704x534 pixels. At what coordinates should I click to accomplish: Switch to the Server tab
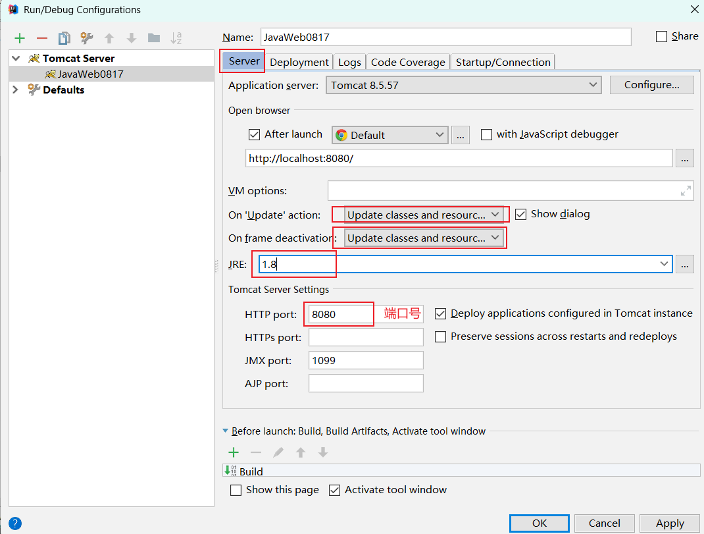tap(244, 61)
